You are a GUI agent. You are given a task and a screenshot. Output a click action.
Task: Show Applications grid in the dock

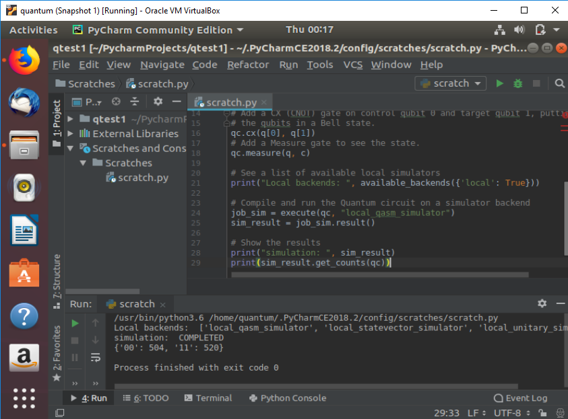tap(24, 398)
